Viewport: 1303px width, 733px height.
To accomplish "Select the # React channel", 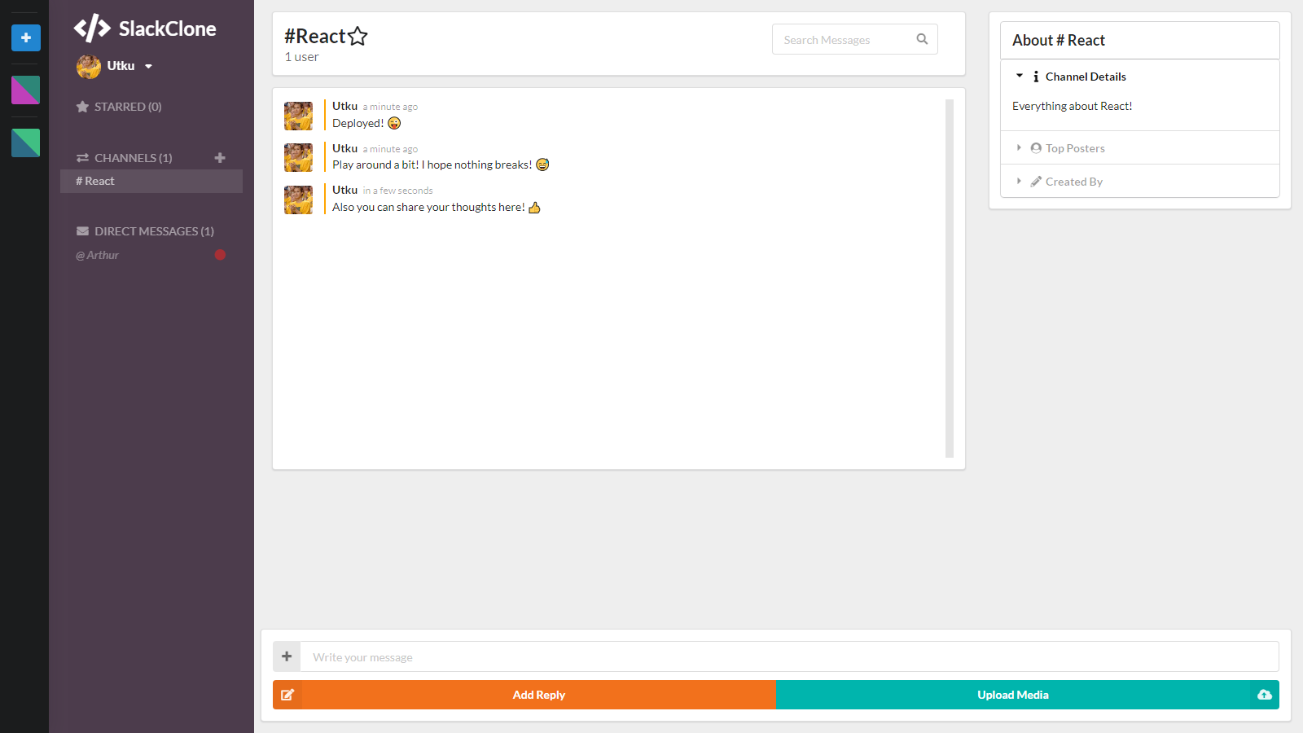I will pyautogui.click(x=151, y=181).
